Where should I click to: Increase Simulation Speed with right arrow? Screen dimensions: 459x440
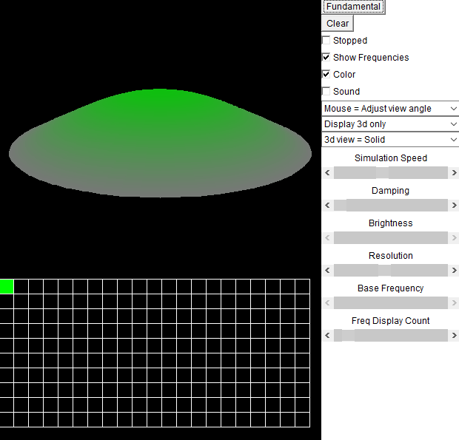click(454, 173)
